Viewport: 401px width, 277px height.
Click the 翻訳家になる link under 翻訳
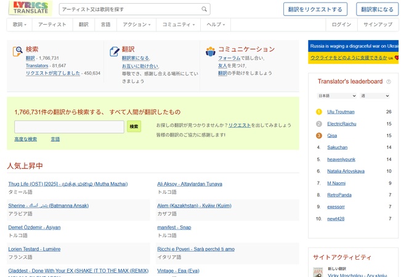tap(136, 58)
